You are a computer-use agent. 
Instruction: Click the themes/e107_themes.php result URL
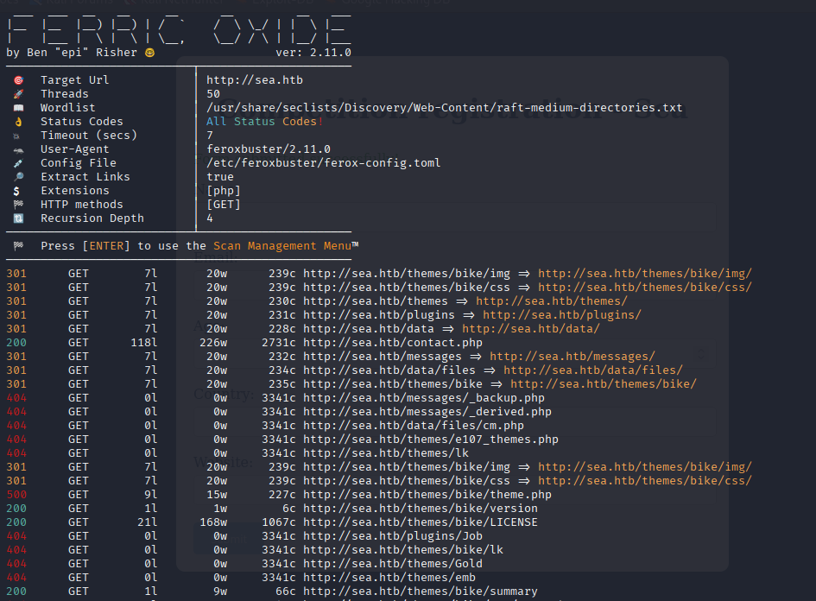tap(431, 440)
